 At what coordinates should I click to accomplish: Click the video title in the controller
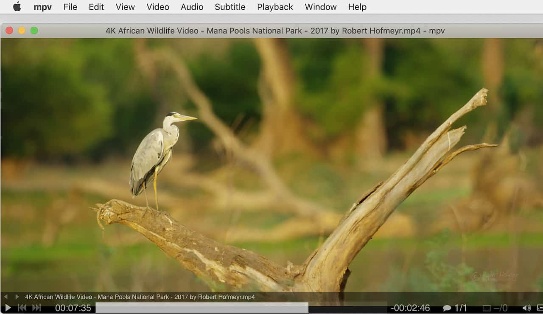pos(140,297)
